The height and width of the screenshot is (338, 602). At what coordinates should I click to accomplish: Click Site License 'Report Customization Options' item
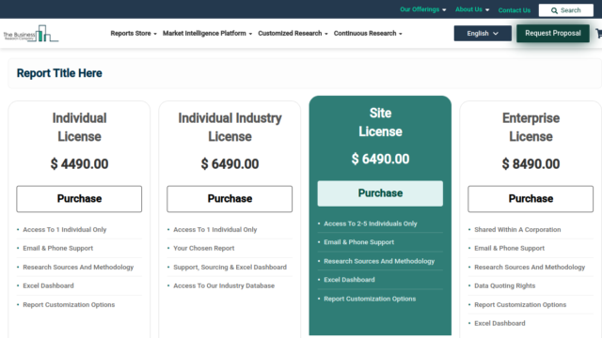click(370, 299)
